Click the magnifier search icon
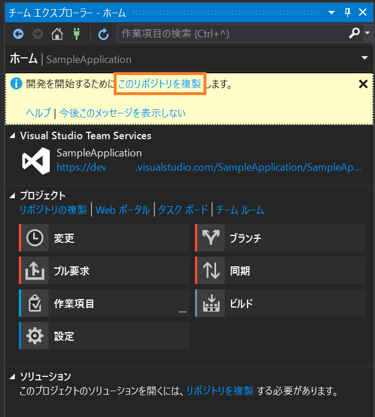This screenshot has width=375, height=417. pos(354,33)
